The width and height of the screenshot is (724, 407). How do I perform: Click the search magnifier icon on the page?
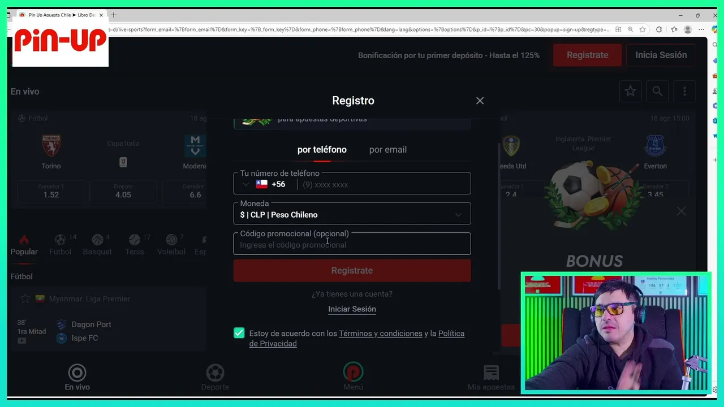657,91
